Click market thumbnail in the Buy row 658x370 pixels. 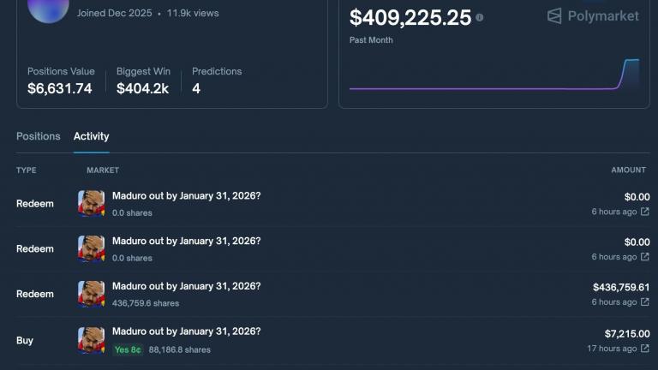pyautogui.click(x=92, y=340)
